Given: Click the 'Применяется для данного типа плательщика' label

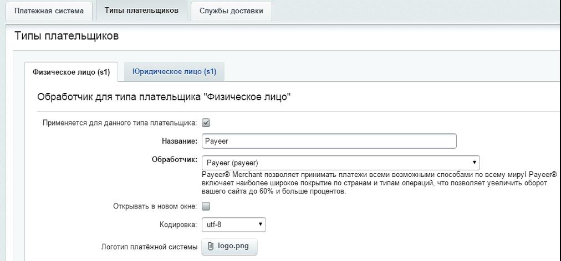Looking at the screenshot, I should (x=120, y=123).
